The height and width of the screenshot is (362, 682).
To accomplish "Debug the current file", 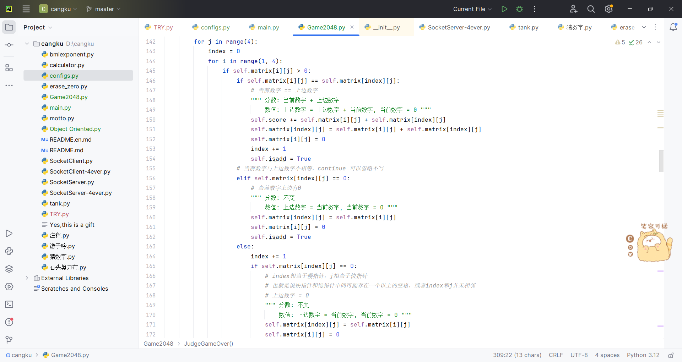I will [519, 9].
